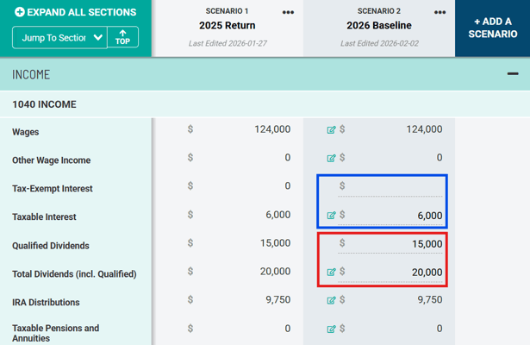530x345 pixels.
Task: Open the Jump To Section dropdown
Action: [59, 38]
